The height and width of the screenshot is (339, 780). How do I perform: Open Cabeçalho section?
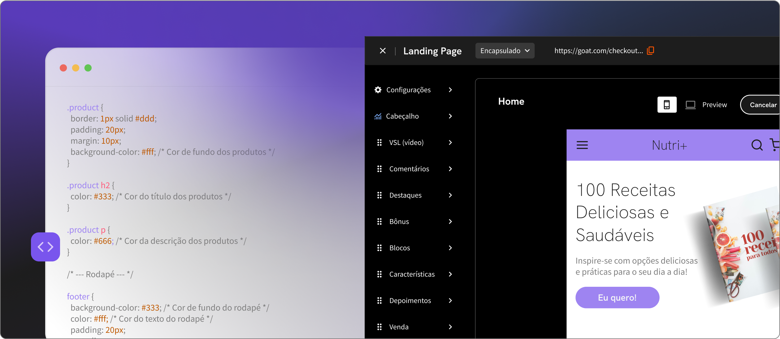coord(402,116)
